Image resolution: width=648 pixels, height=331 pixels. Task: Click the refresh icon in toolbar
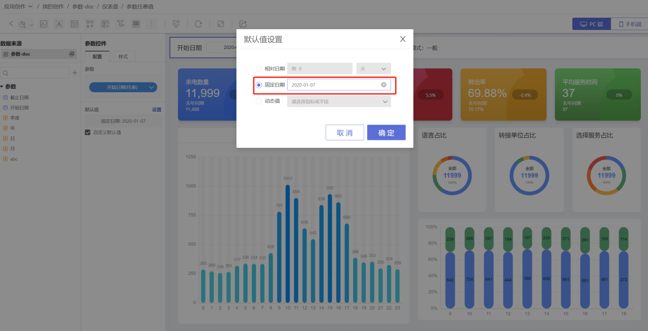[198, 24]
